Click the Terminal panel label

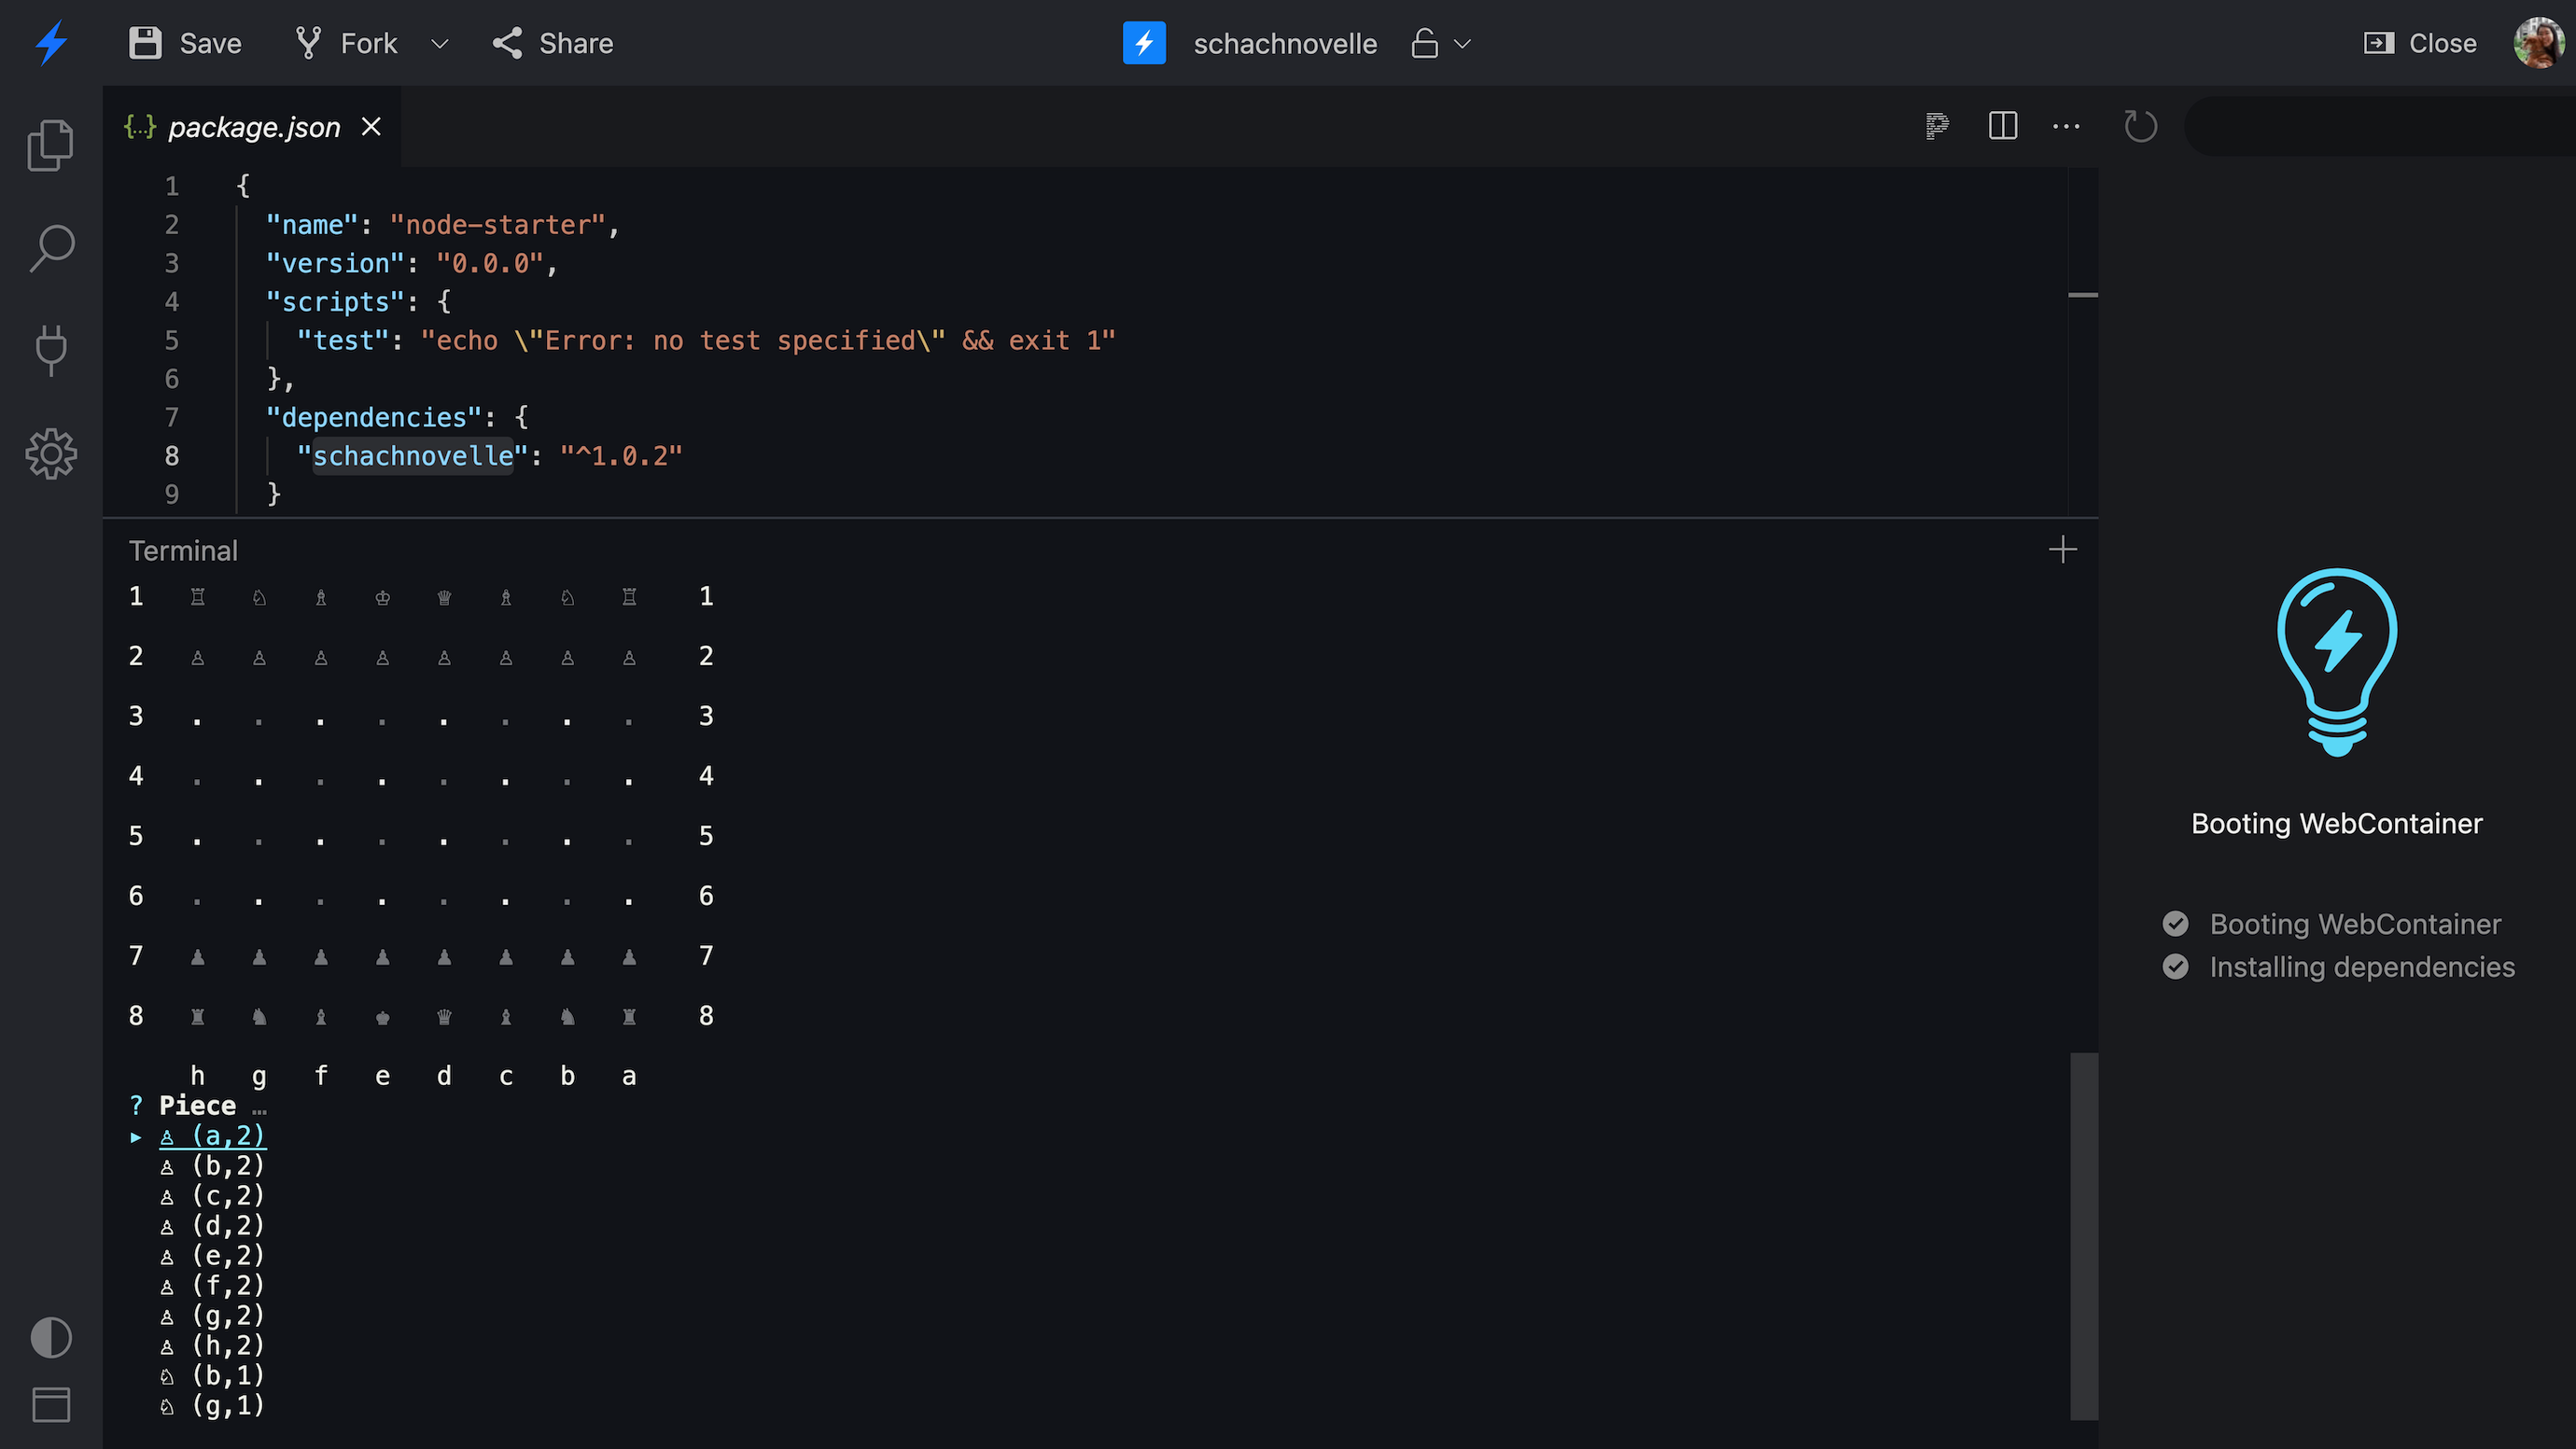coord(183,551)
